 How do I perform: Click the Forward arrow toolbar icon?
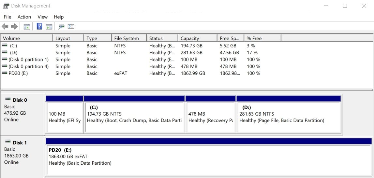pyautogui.click(x=14, y=26)
